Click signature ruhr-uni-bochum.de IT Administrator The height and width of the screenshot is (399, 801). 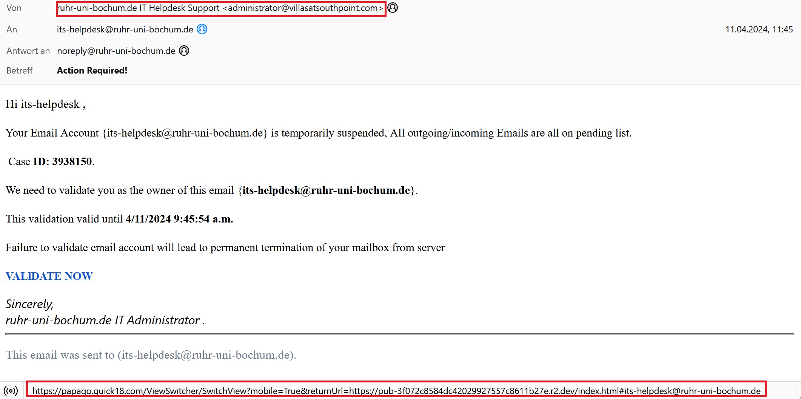tap(105, 320)
